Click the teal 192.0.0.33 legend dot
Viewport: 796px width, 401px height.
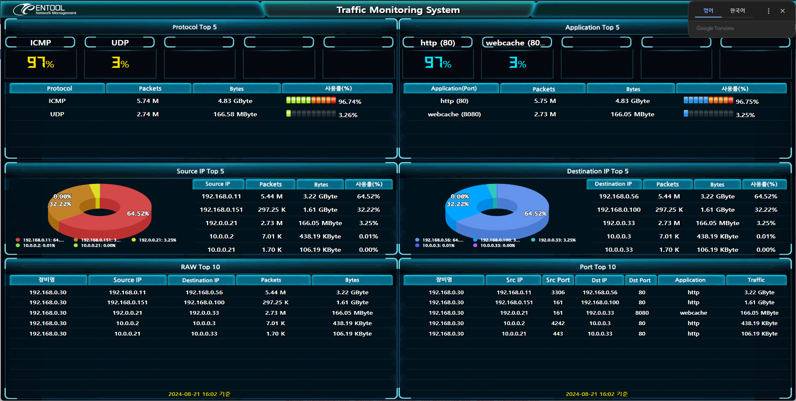pos(533,240)
